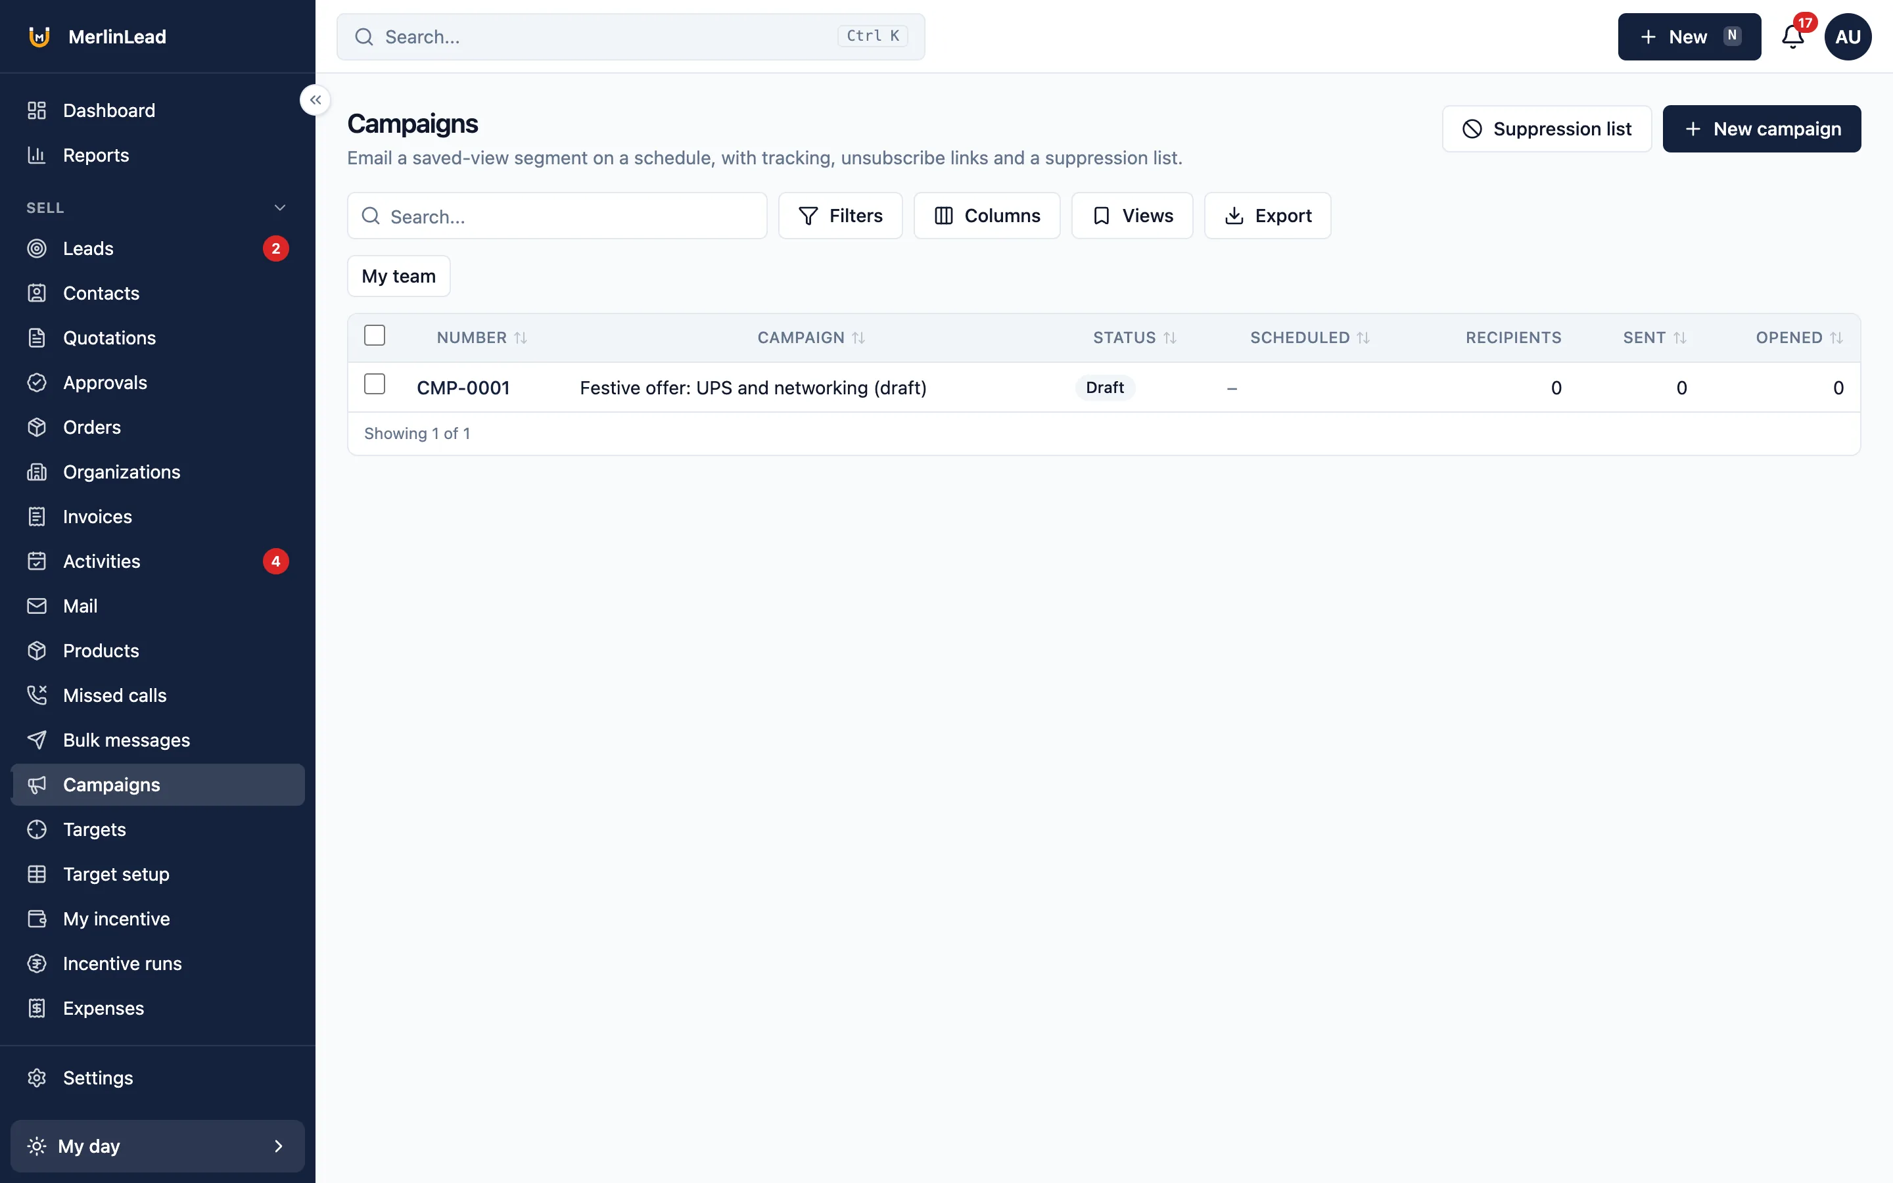Open My incentive in sidebar
The height and width of the screenshot is (1183, 1893).
pos(157,919)
